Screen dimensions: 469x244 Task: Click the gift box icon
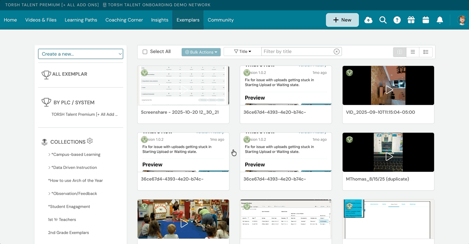[411, 20]
